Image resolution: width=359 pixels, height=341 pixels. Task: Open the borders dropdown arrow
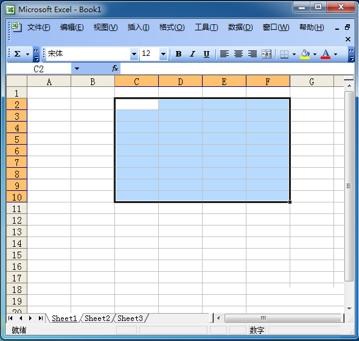click(295, 55)
